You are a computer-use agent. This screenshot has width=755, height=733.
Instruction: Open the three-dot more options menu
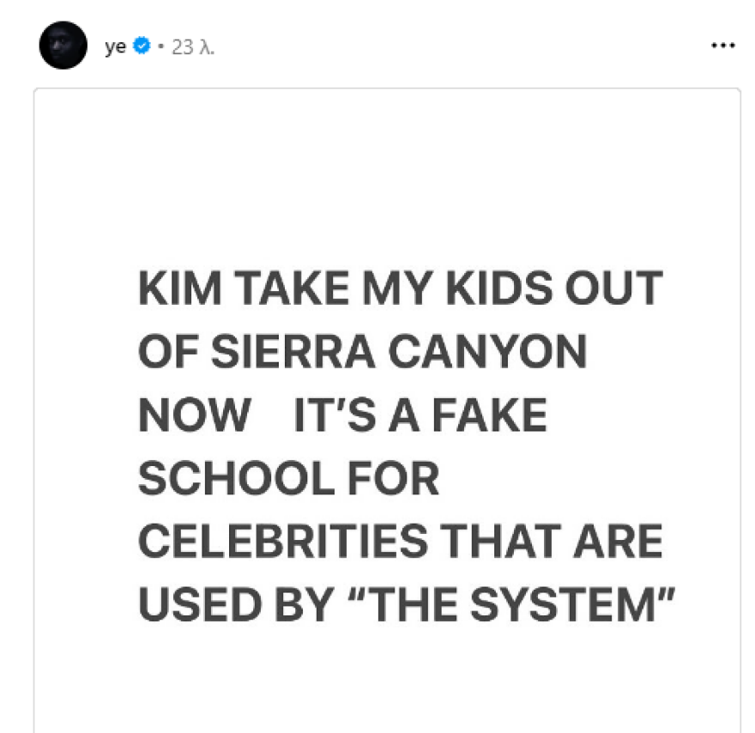[723, 46]
